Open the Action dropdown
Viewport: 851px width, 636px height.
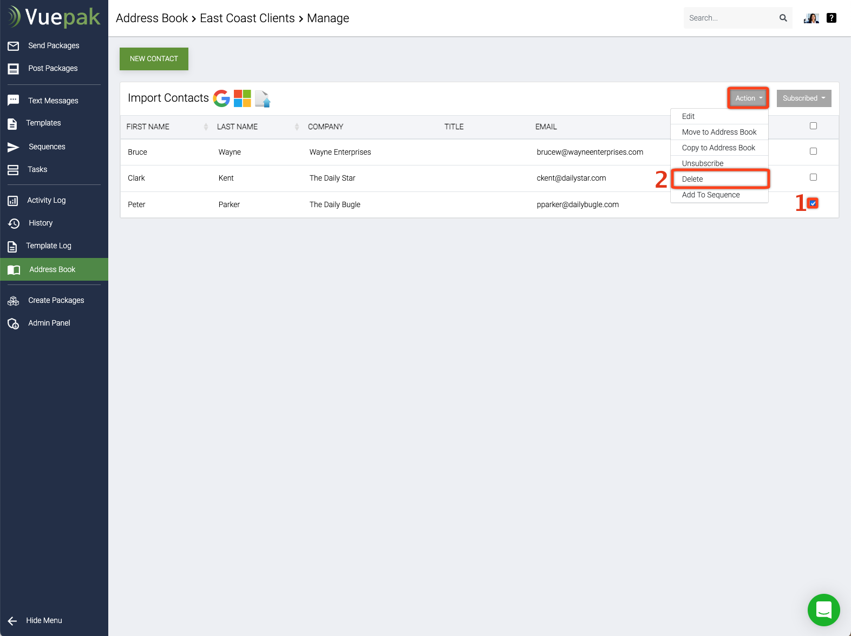tap(748, 98)
